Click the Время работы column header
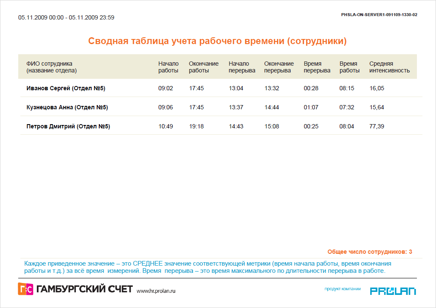Screen dimensions: 436x308 pos(349,67)
